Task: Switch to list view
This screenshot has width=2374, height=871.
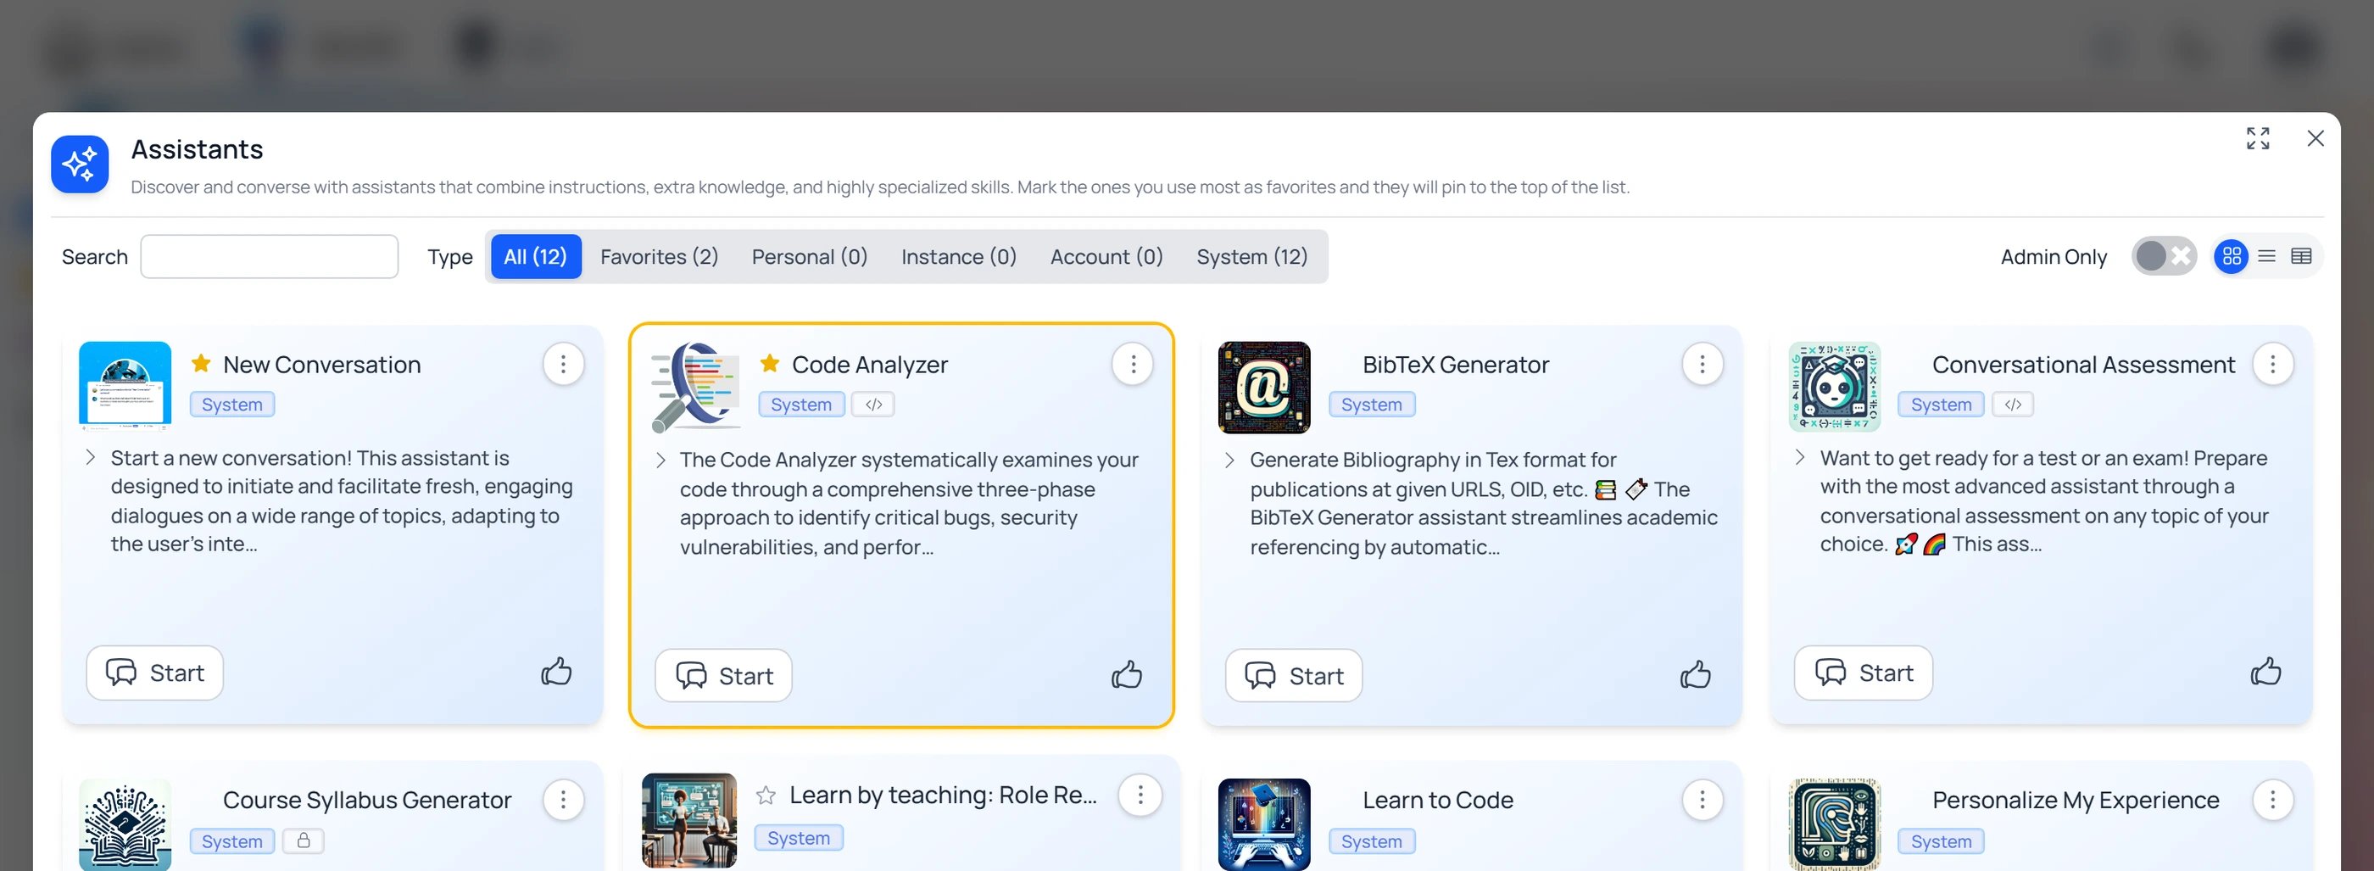Action: pyautogui.click(x=2266, y=256)
